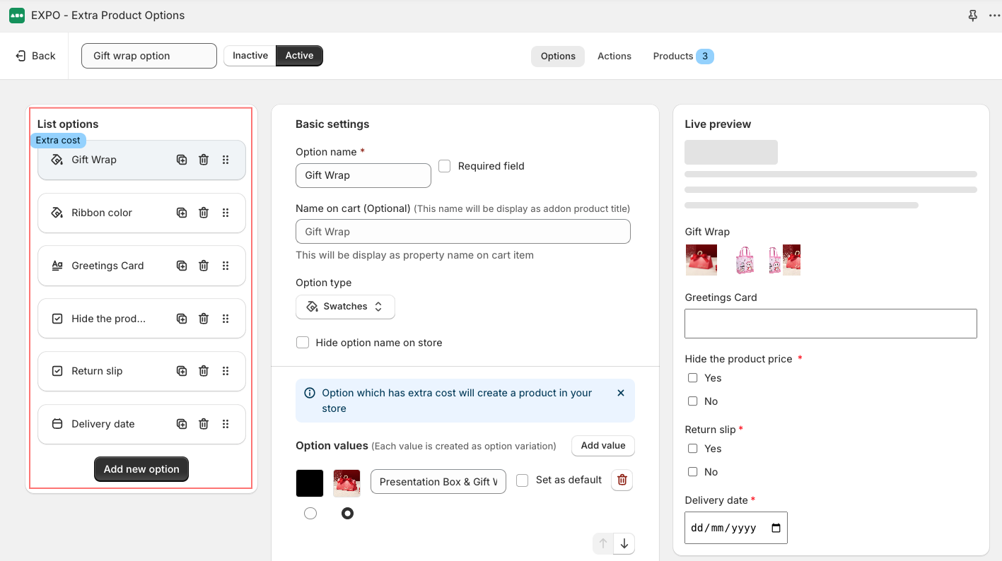
Task: Click the Name on cart input field
Action: coord(463,232)
